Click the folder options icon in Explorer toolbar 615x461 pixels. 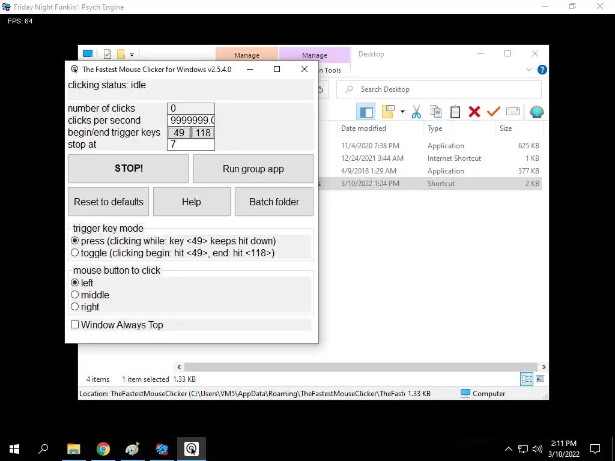[x=387, y=112]
